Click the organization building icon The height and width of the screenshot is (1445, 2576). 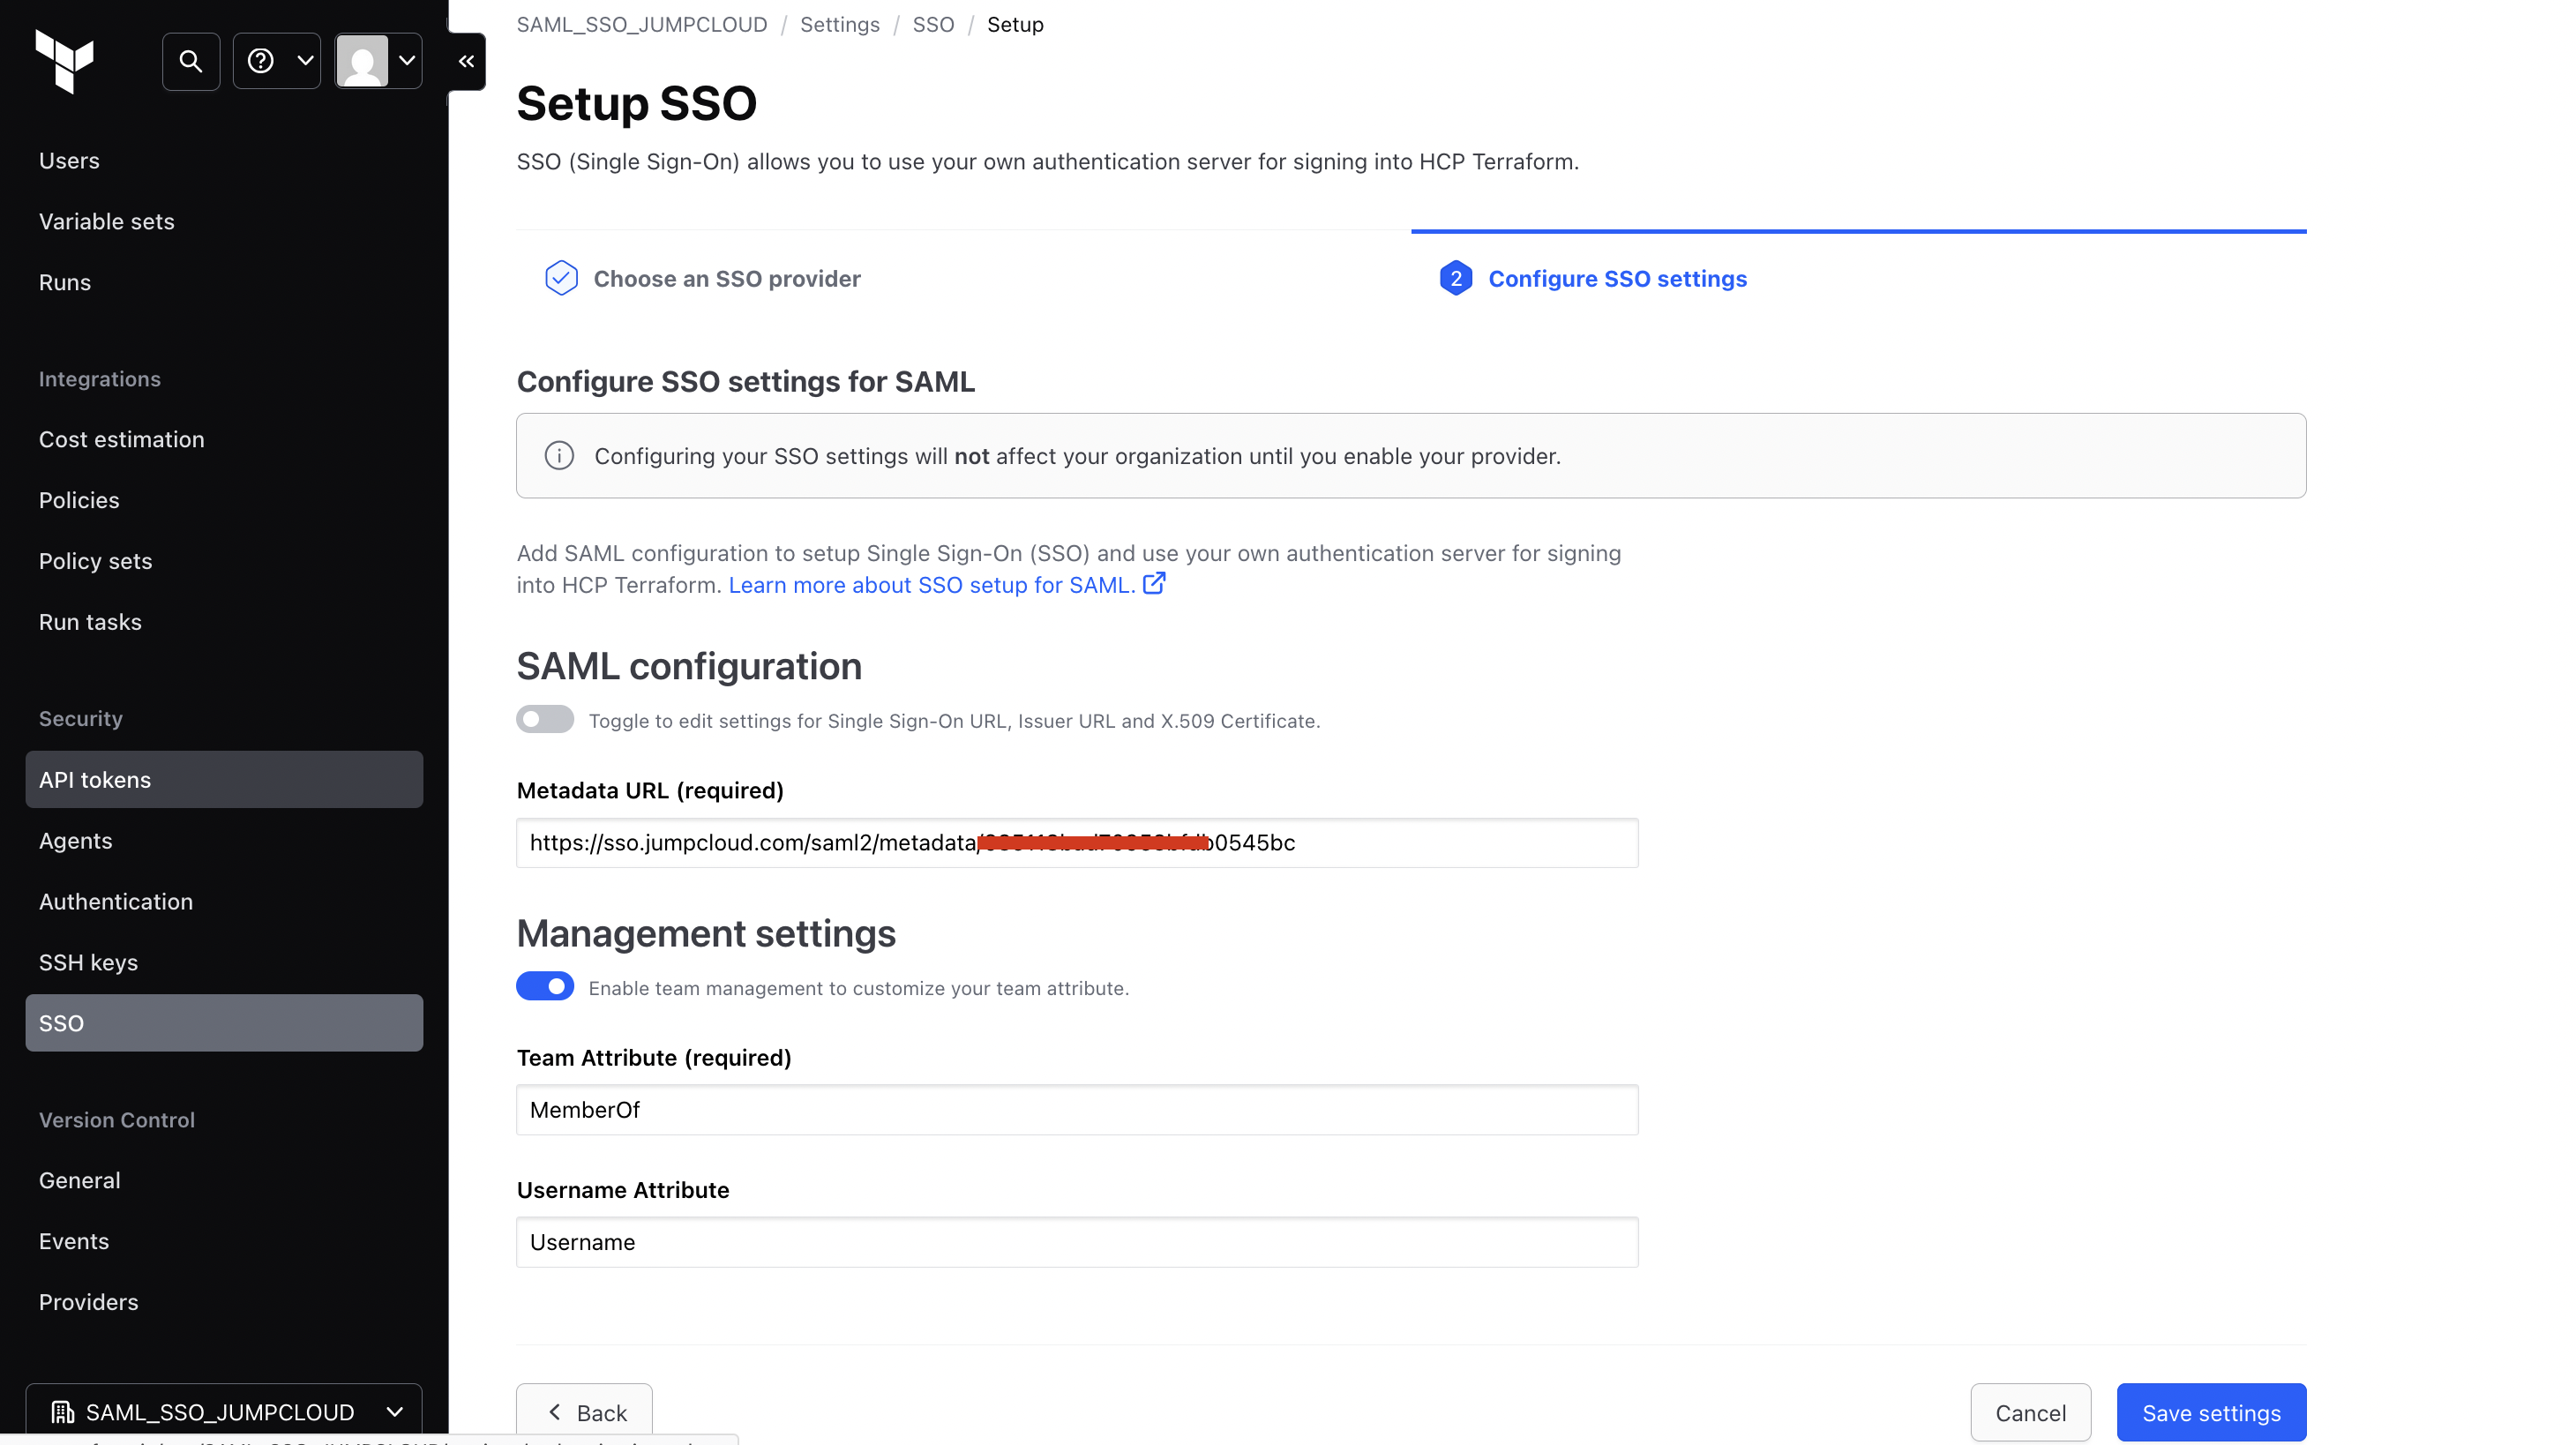pyautogui.click(x=63, y=1412)
